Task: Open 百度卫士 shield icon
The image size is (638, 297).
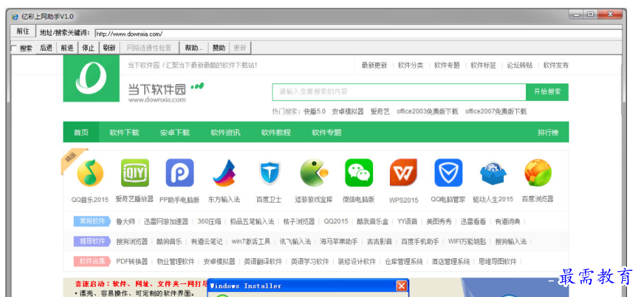Action: pos(269,173)
